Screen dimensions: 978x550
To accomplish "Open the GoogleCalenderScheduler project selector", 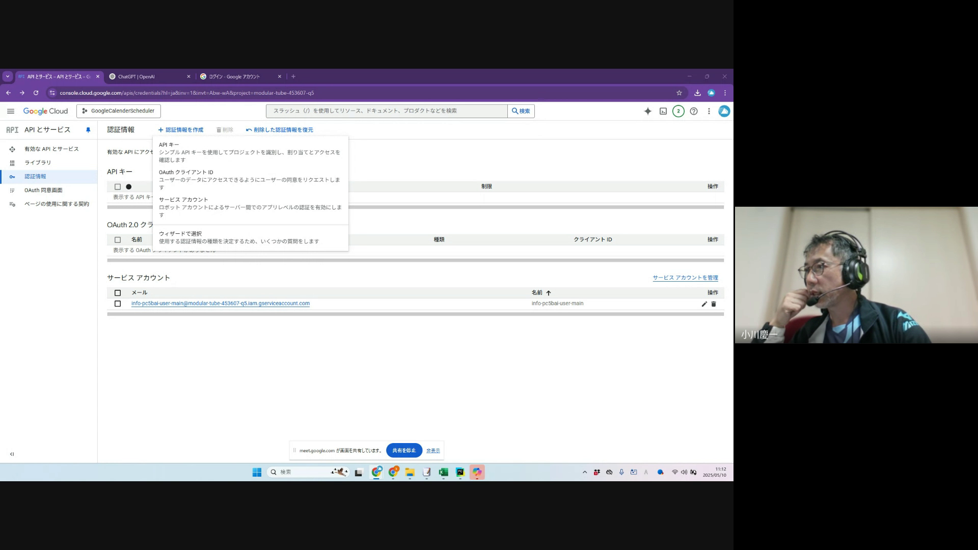I will tap(119, 111).
